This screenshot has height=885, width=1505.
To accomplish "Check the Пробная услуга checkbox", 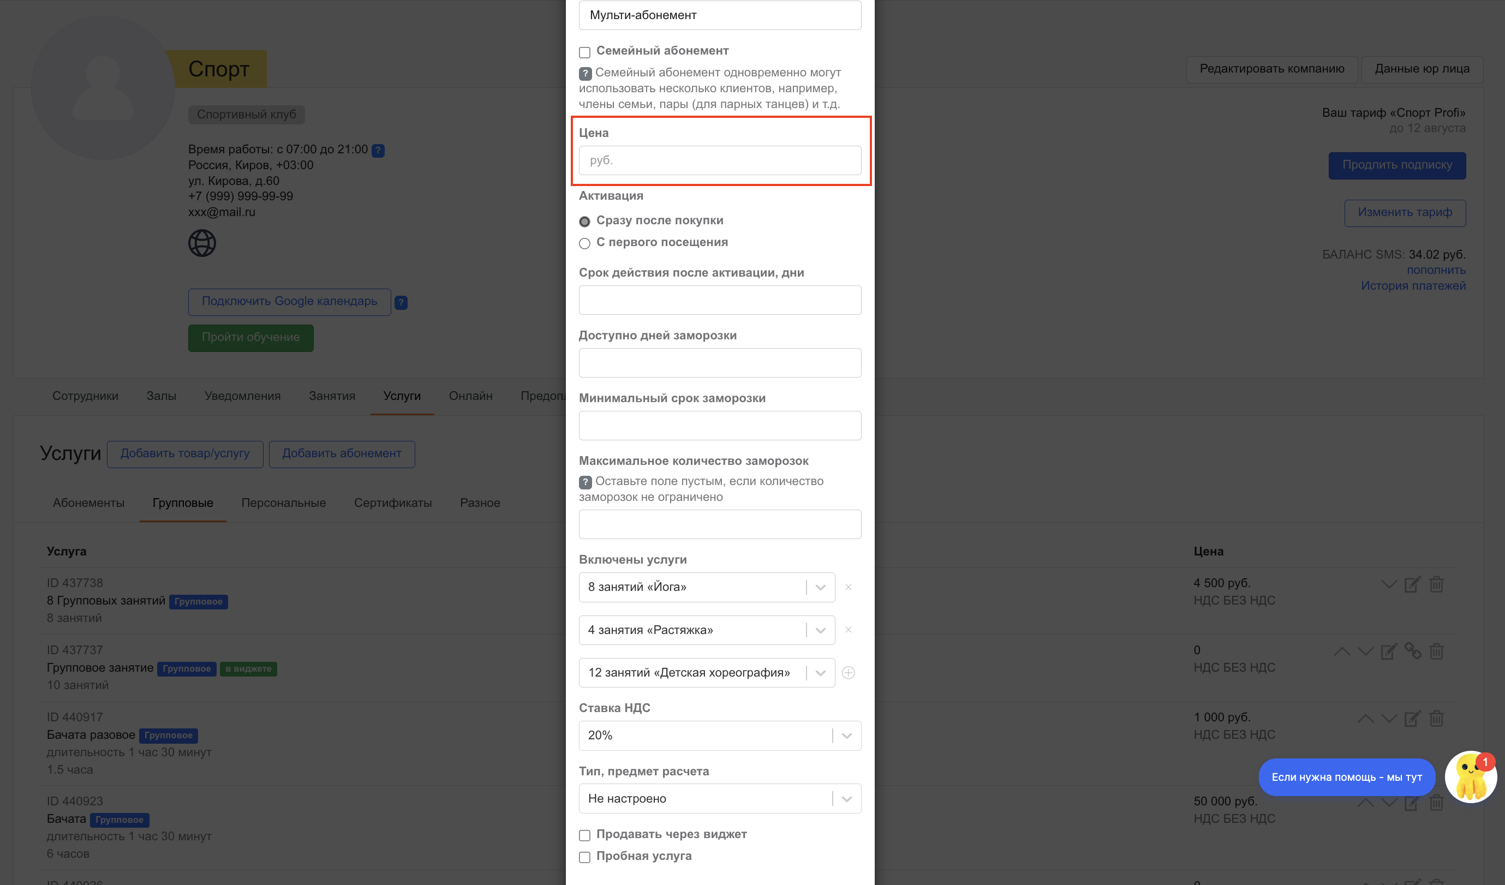I will 584,857.
